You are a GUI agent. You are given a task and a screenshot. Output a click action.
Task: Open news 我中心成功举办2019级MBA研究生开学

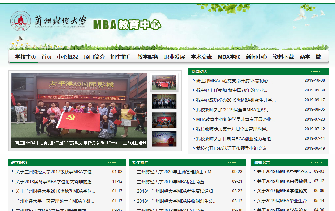click(x=236, y=100)
